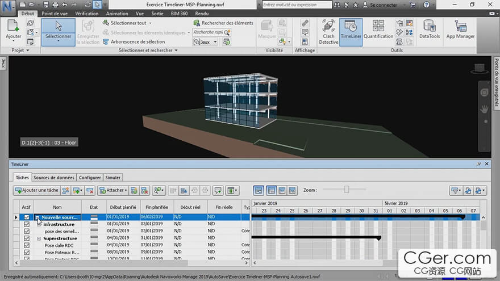The image size is (500, 281).
Task: Open the Vérification ribbon tab
Action: tap(87, 14)
